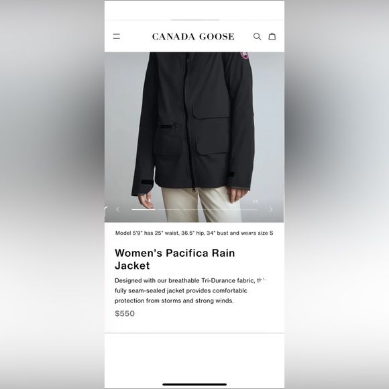Screen dimensions: 389x389
Task: Tap the sheet grabber handle at top
Action: coord(194,20)
